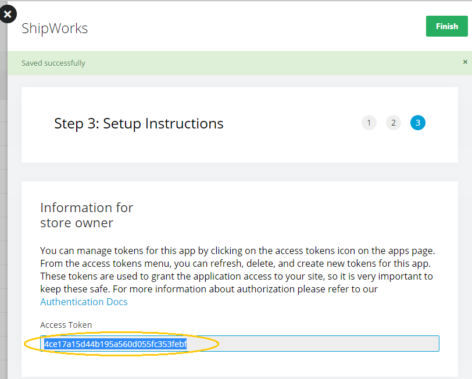The height and width of the screenshot is (379, 472).
Task: Close the ShipWorks dialog with the black X
Action: click(x=8, y=14)
